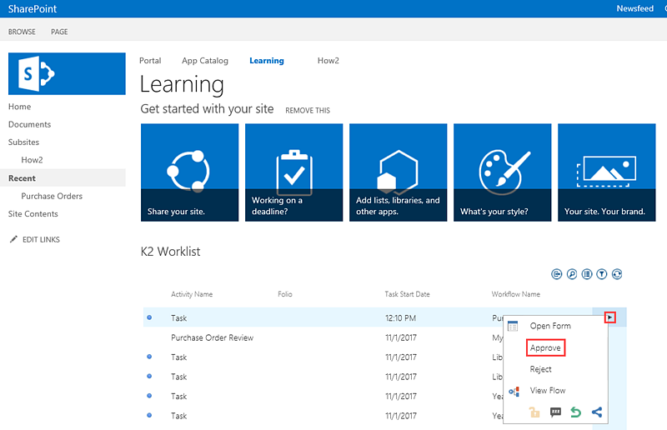Expand the task actions arrow on the highlighted row
The height and width of the screenshot is (430, 667).
[610, 317]
